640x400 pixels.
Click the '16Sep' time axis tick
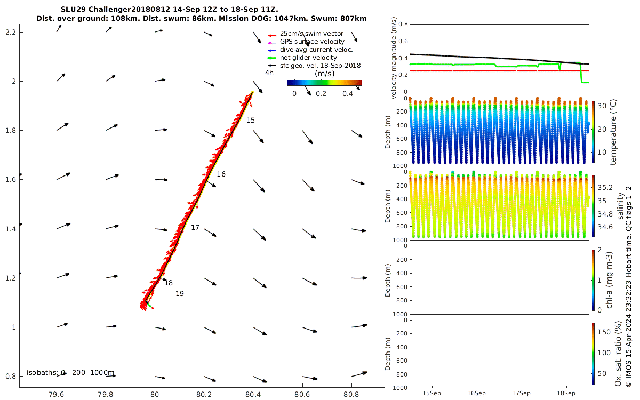pos(476,394)
